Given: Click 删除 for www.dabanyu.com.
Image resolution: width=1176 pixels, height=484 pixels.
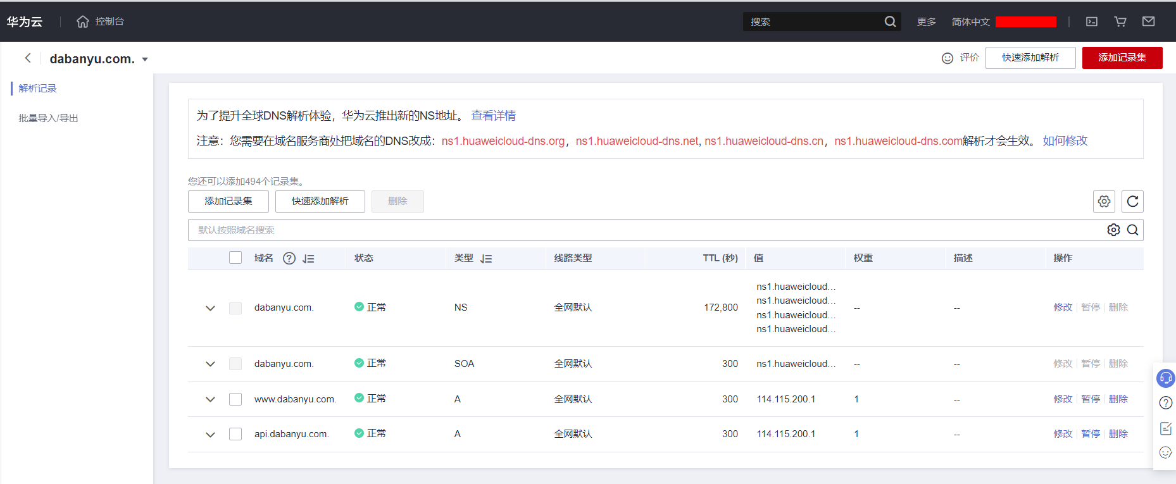Looking at the screenshot, I should pyautogui.click(x=1118, y=399).
